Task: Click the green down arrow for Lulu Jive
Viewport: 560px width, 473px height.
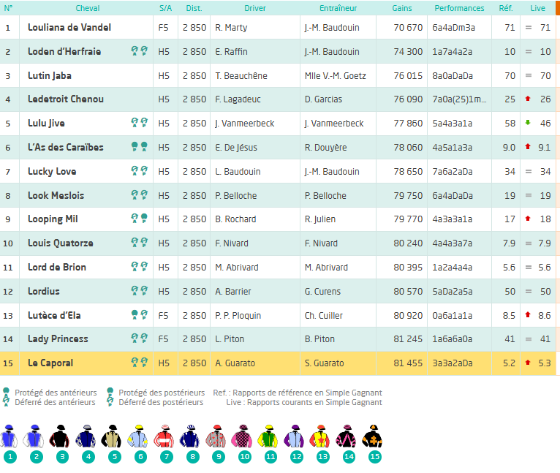Action: [528, 123]
